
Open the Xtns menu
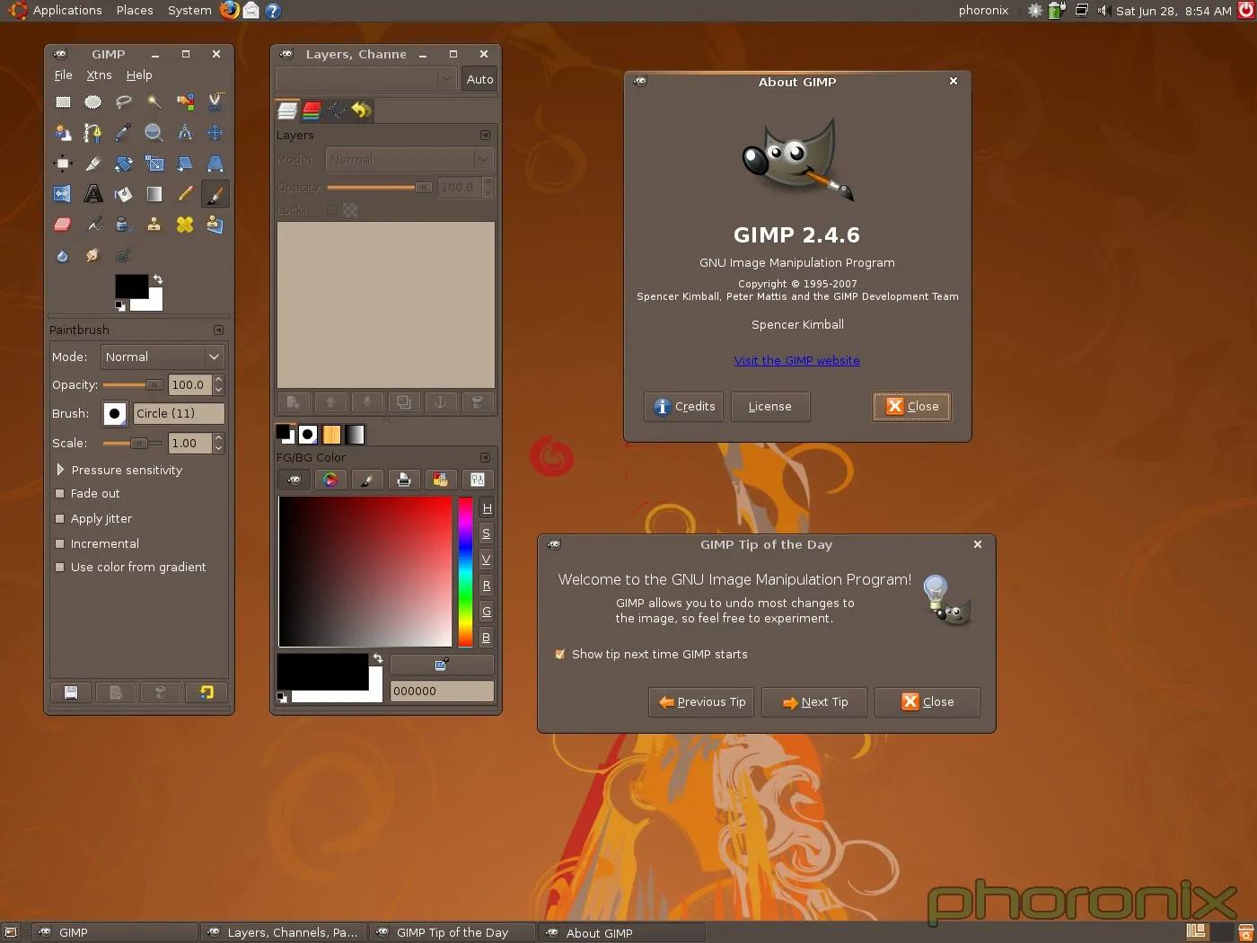tap(99, 75)
